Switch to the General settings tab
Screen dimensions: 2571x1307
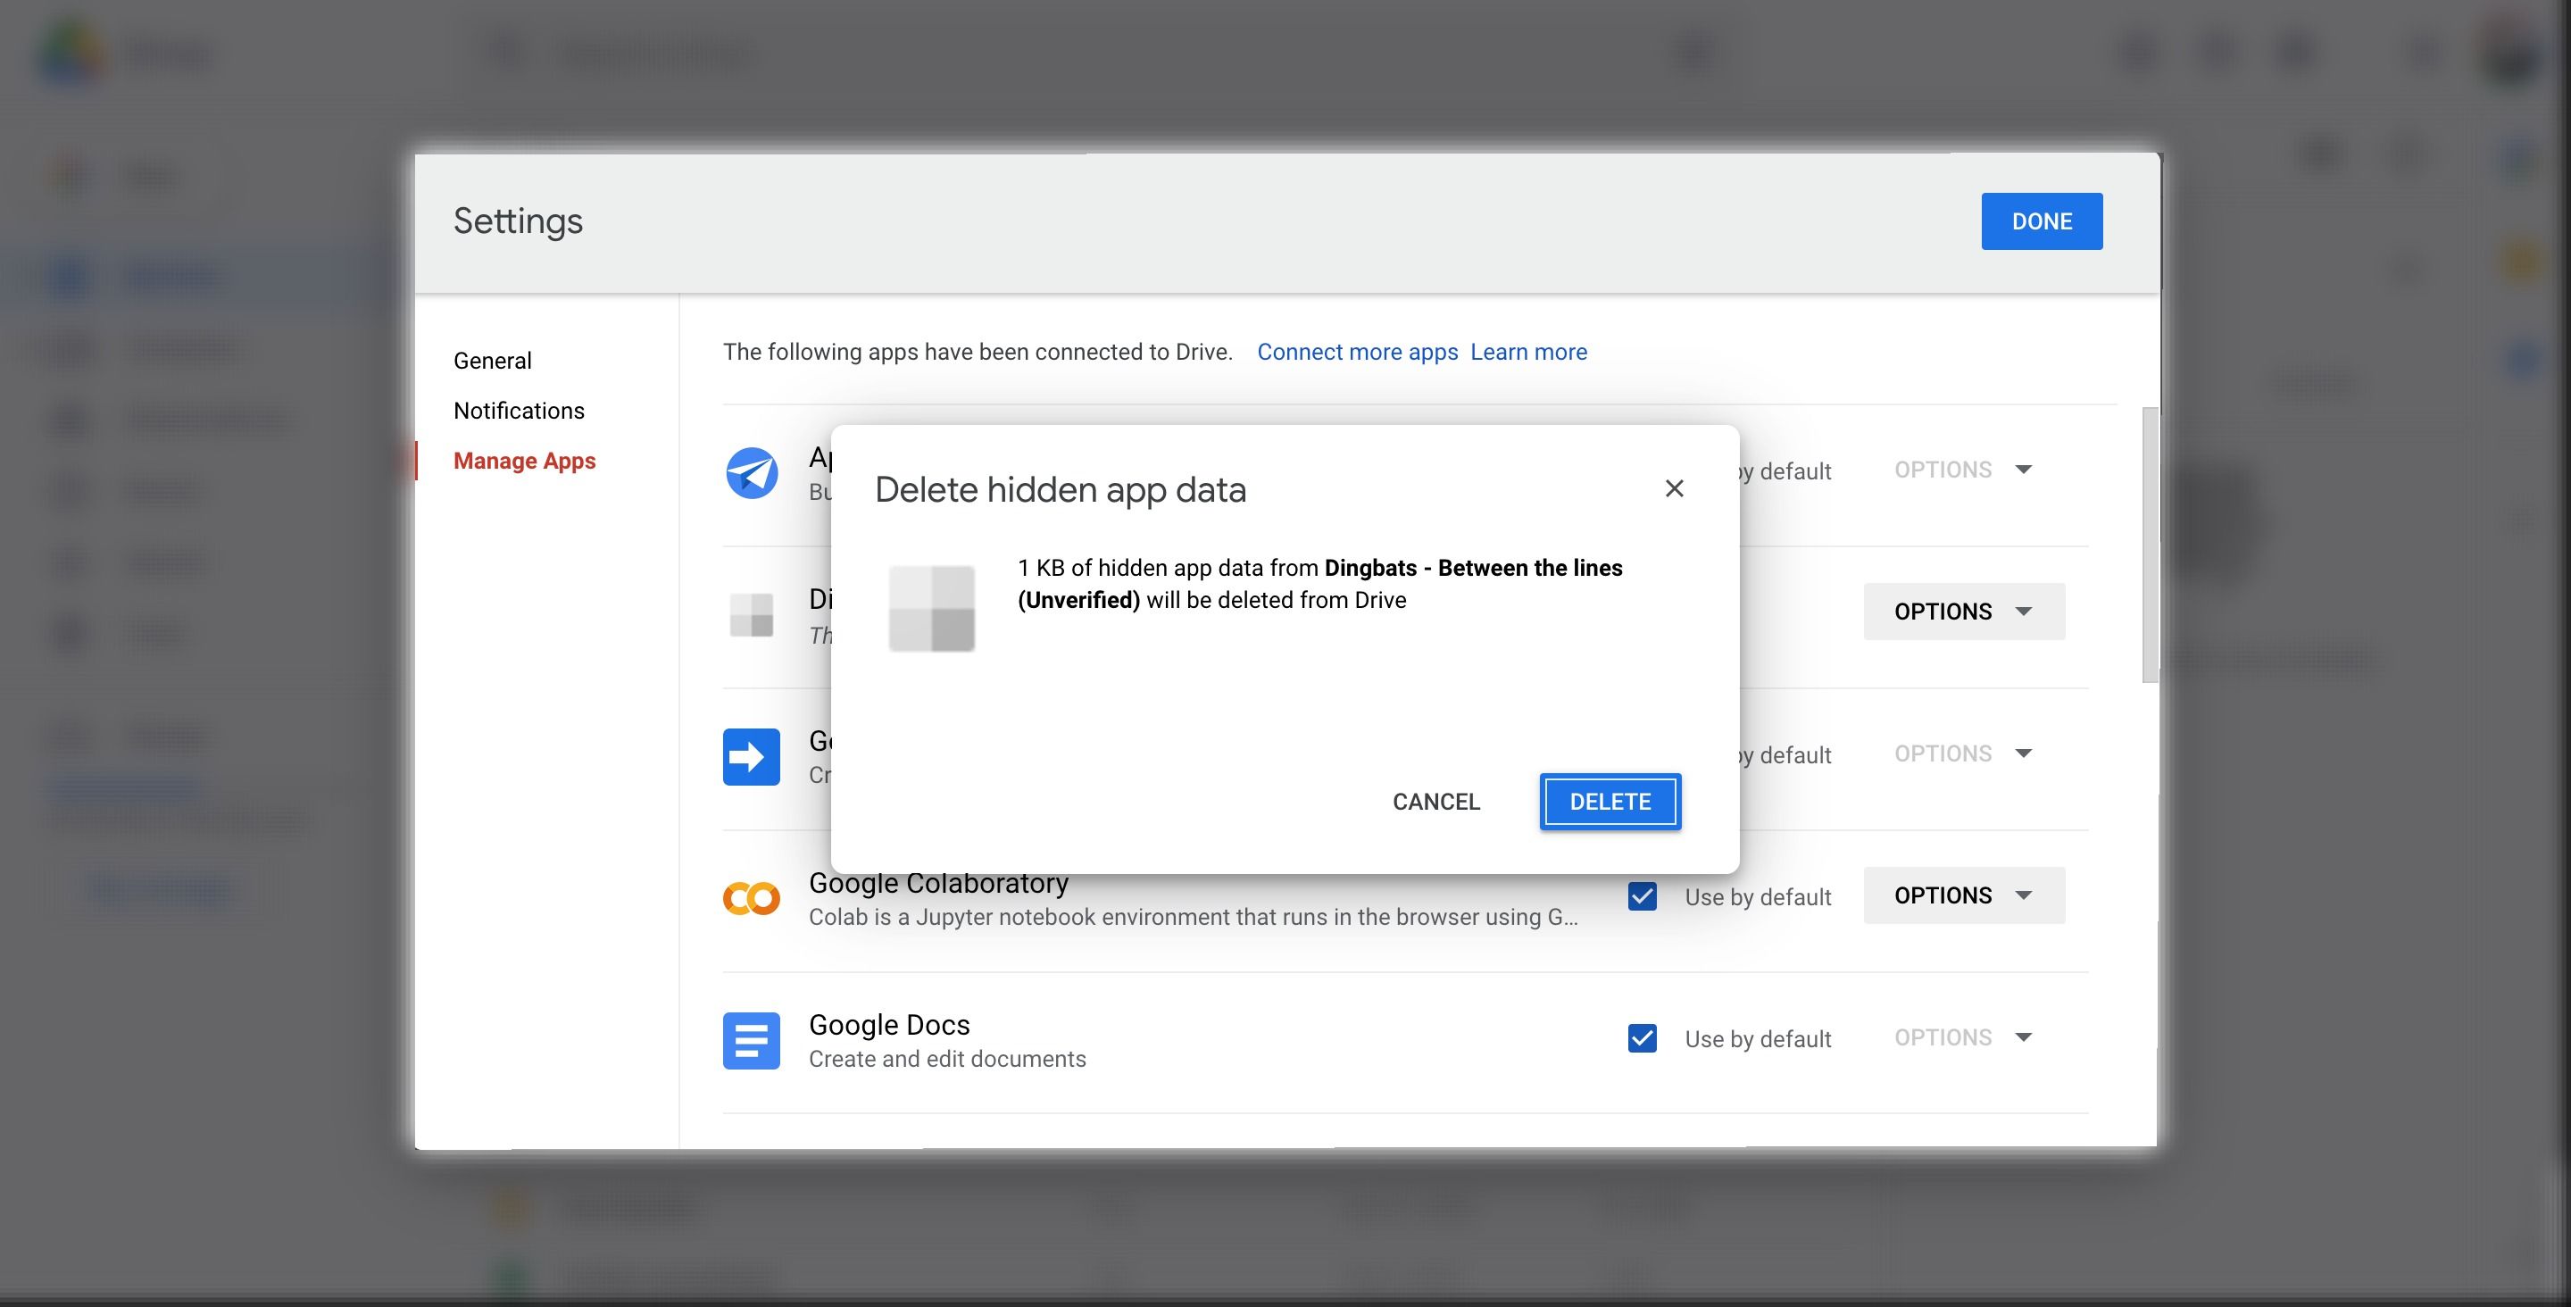(492, 361)
